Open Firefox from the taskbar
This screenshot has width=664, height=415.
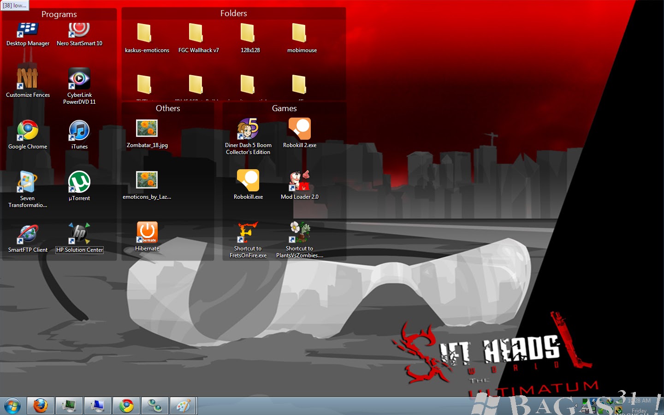(41, 406)
